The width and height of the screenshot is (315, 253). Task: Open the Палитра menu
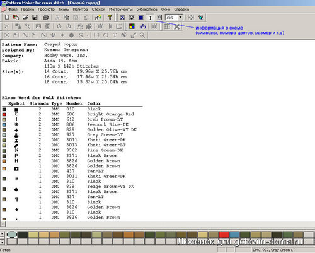tap(80, 9)
